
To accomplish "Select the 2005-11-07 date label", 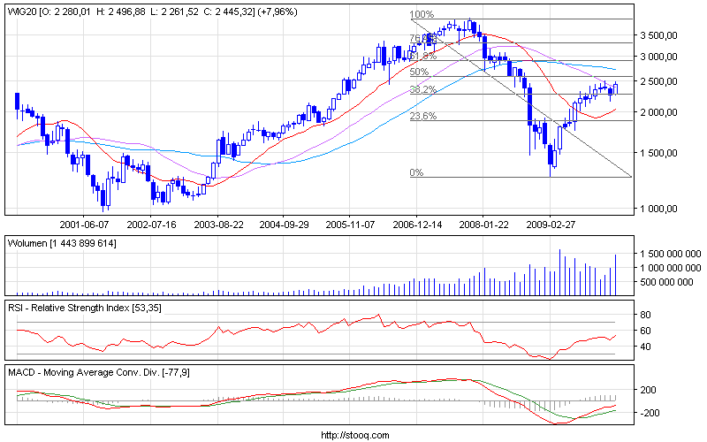I will point(350,225).
